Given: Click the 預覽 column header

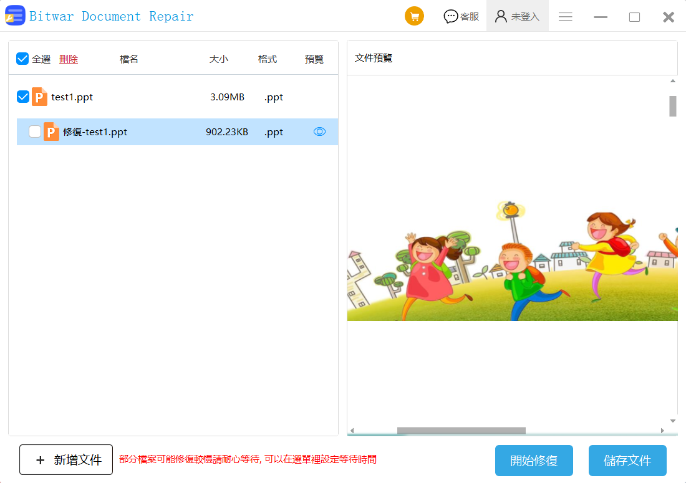Looking at the screenshot, I should (x=314, y=59).
